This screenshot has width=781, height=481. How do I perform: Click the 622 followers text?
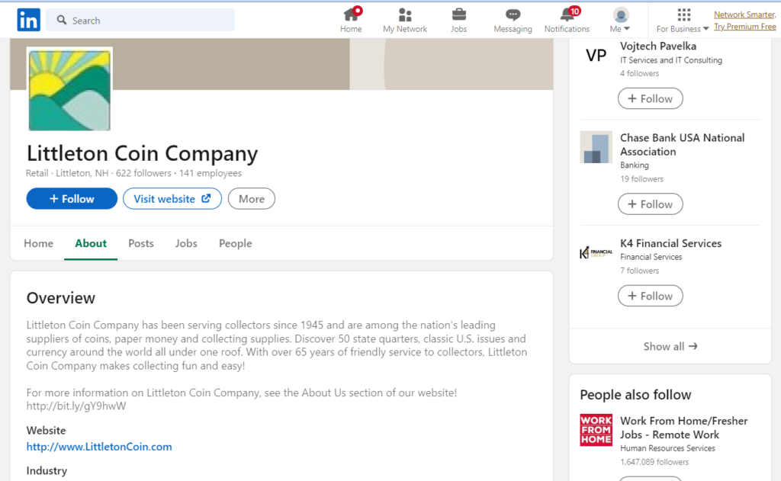coord(143,173)
